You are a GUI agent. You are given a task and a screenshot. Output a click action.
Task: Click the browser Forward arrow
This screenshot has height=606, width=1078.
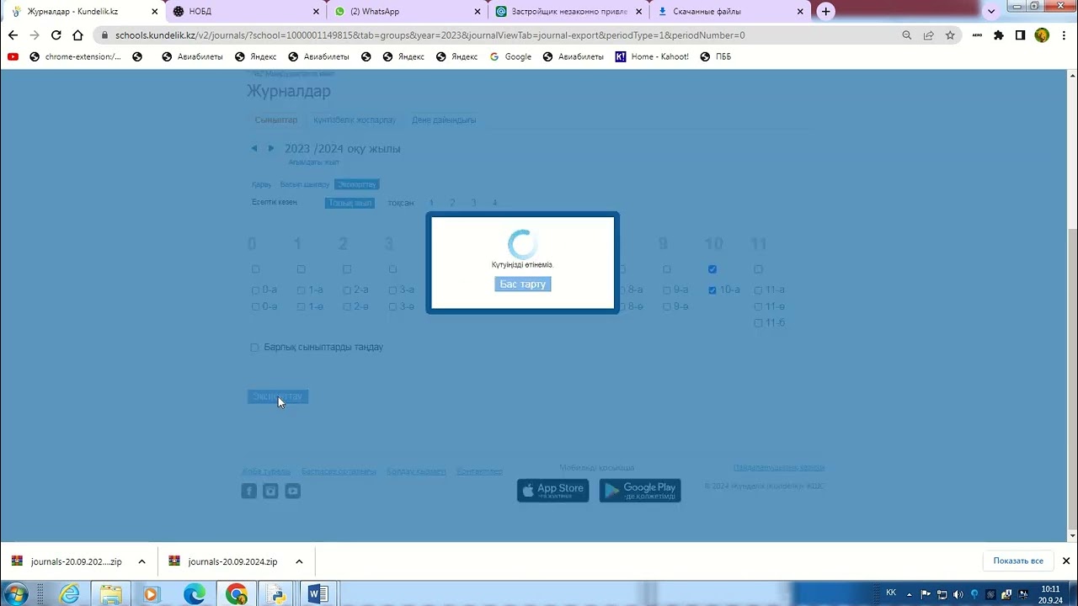[35, 35]
